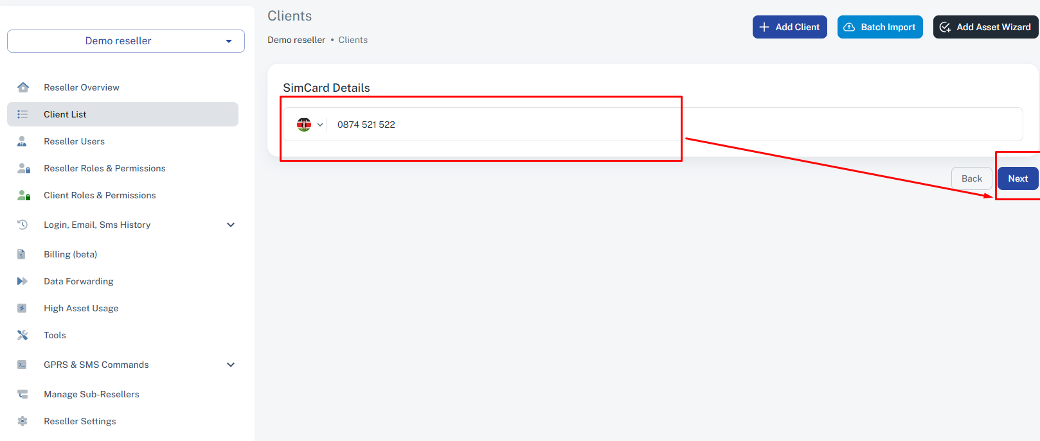Click the Client List bullet-list icon

[x=22, y=114]
